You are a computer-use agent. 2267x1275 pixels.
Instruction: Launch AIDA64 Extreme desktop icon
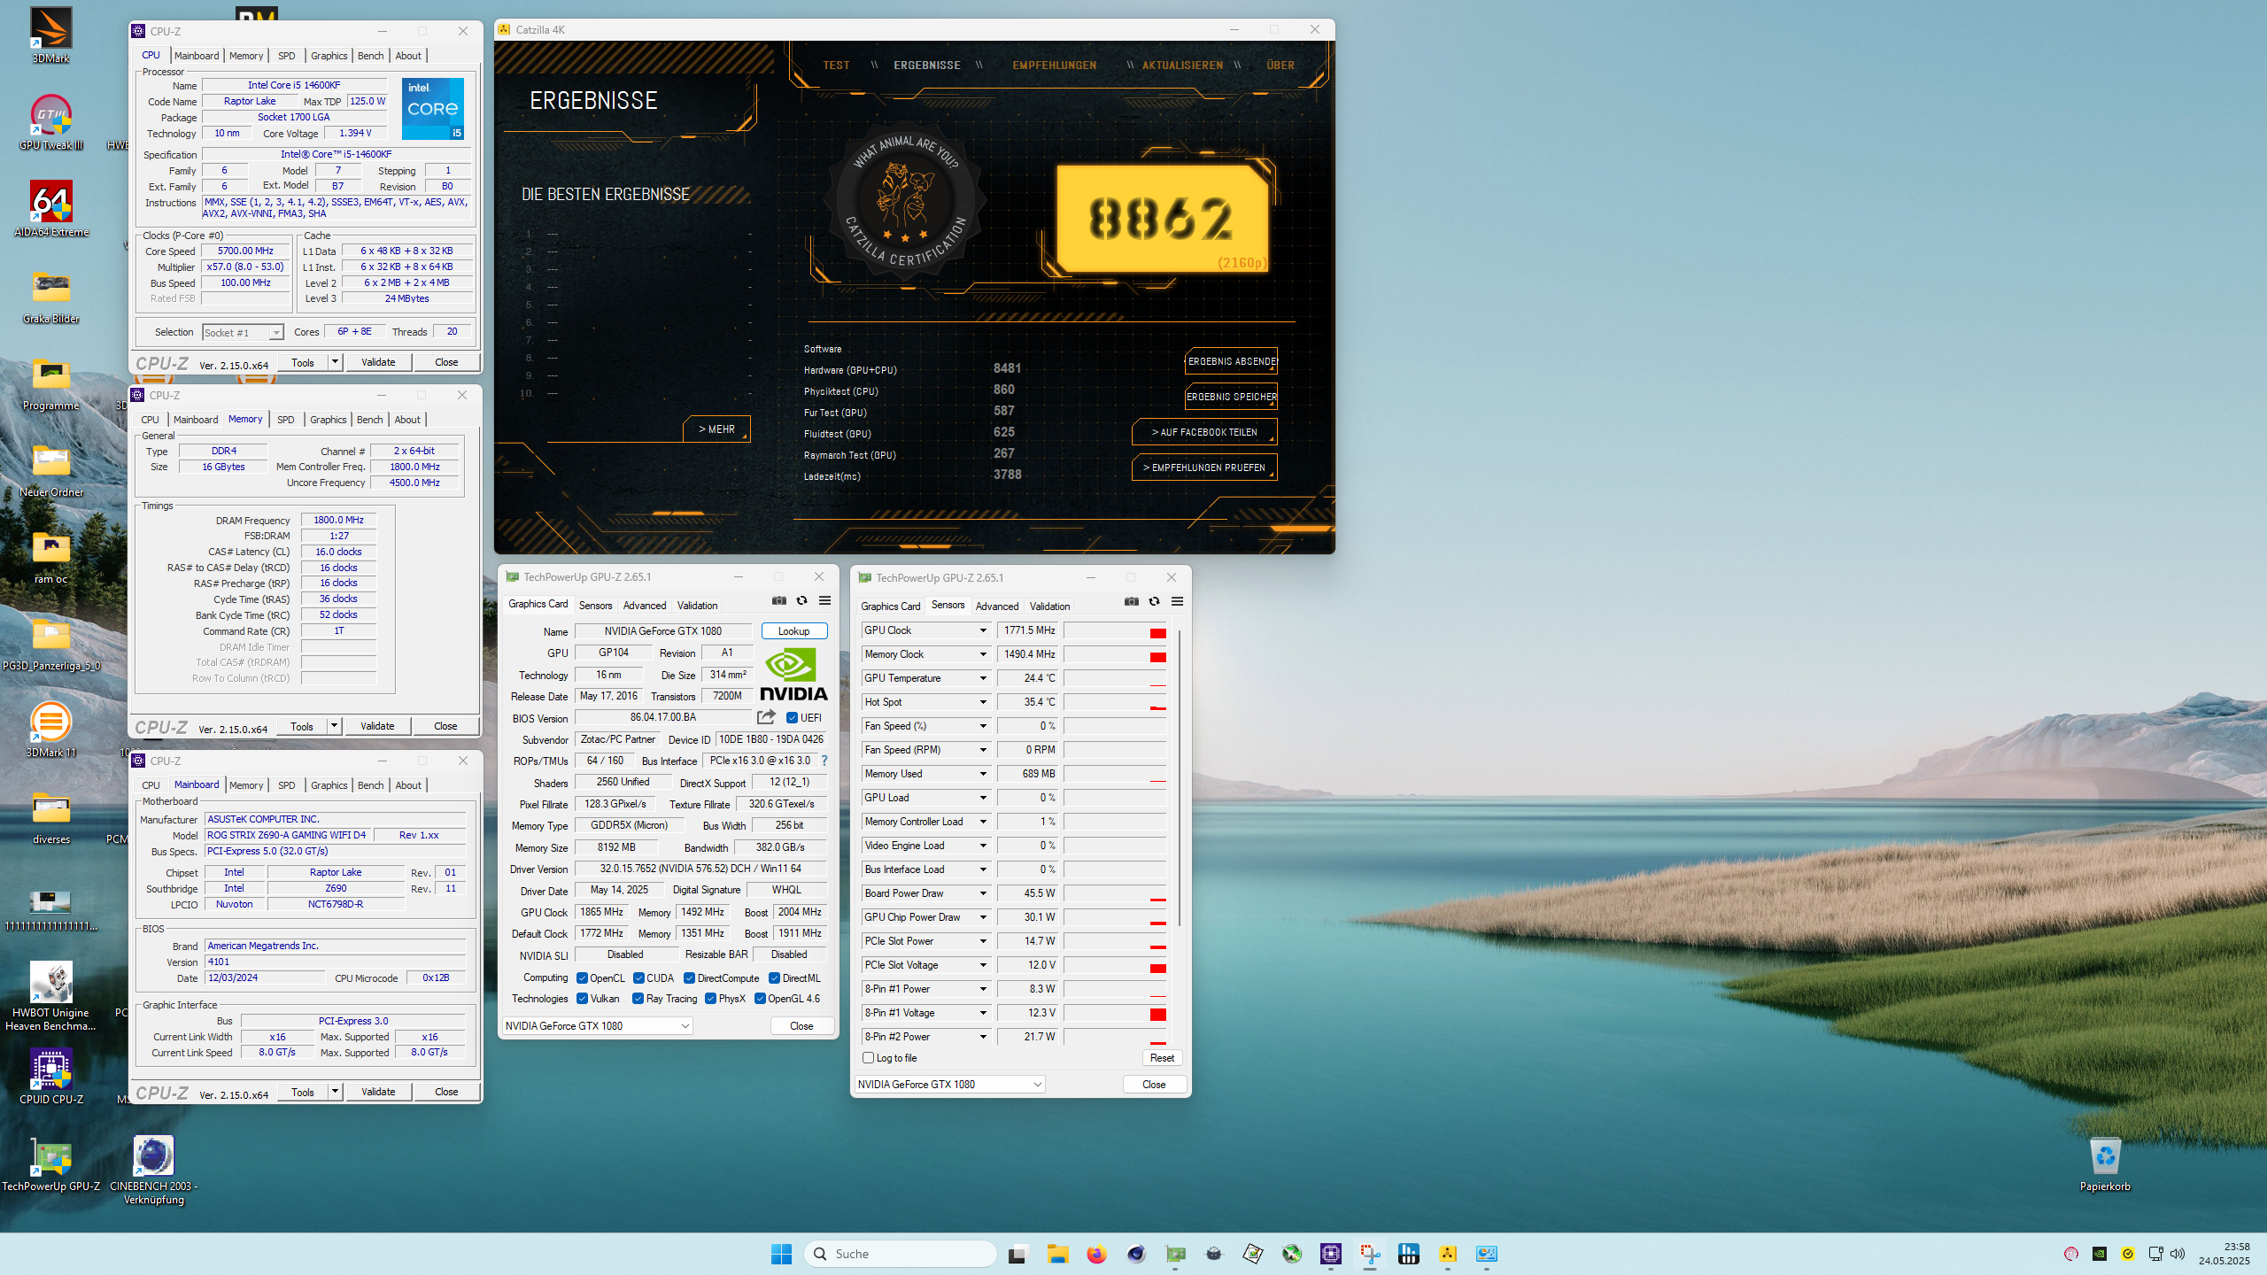point(50,209)
